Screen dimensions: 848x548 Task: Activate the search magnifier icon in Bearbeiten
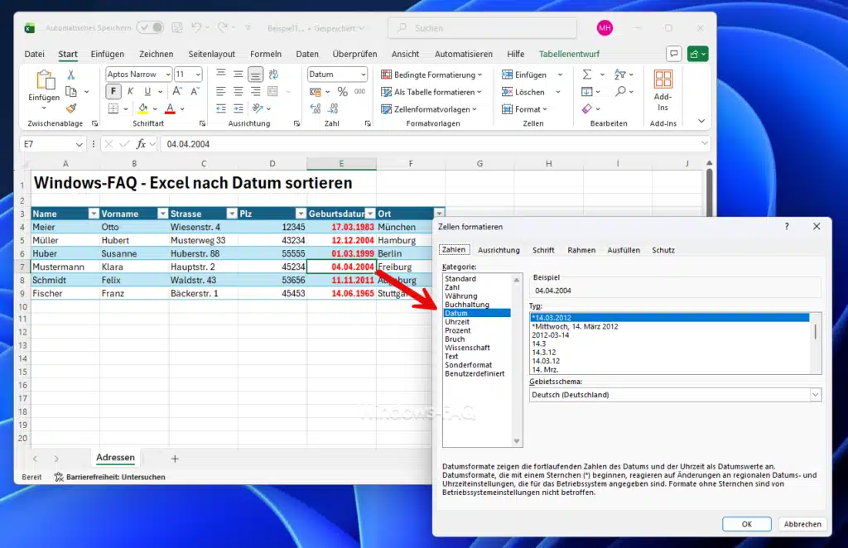click(x=620, y=92)
